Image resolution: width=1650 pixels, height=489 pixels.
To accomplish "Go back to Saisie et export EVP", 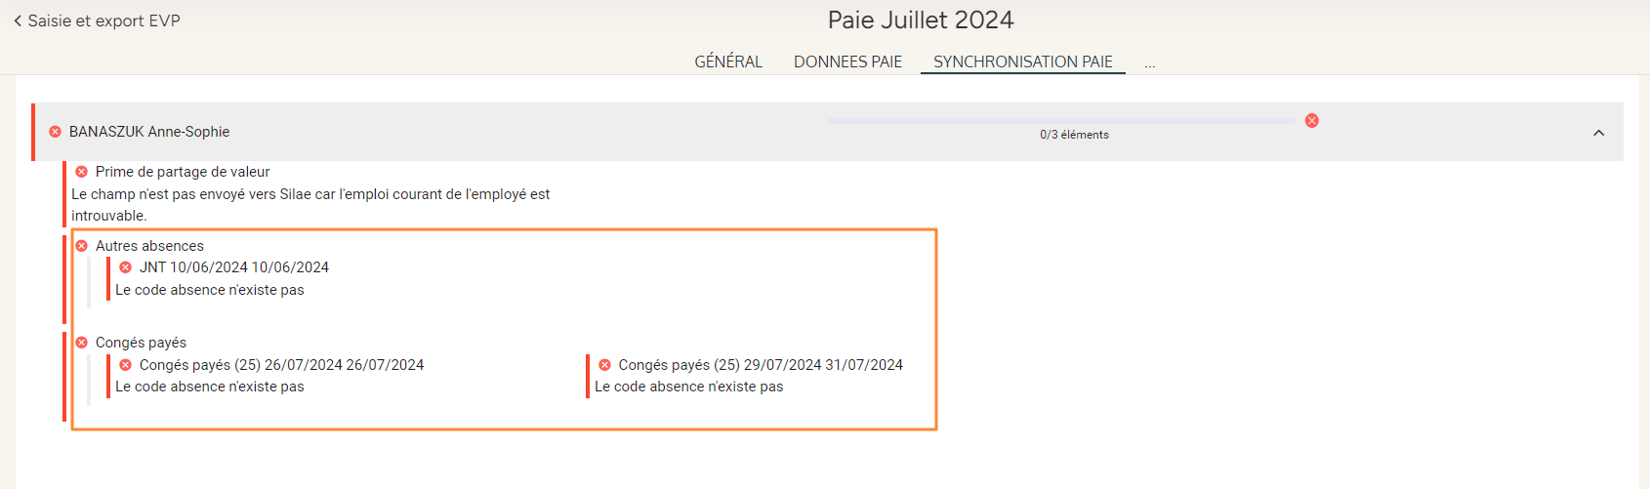I will point(103,20).
